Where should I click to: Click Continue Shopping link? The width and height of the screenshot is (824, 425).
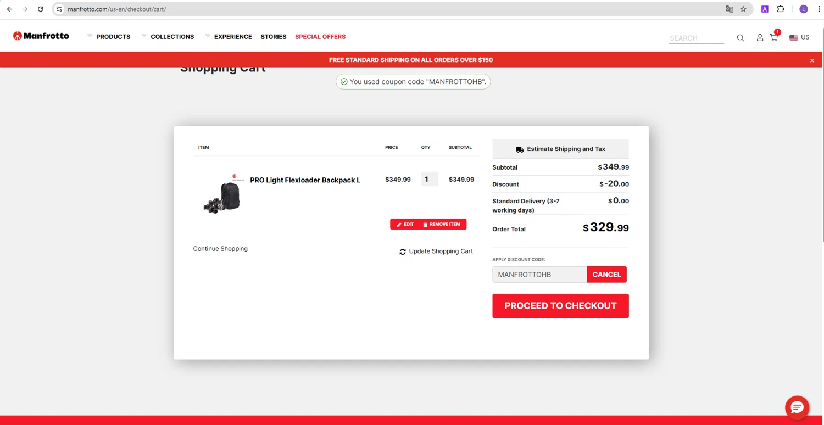(x=220, y=249)
